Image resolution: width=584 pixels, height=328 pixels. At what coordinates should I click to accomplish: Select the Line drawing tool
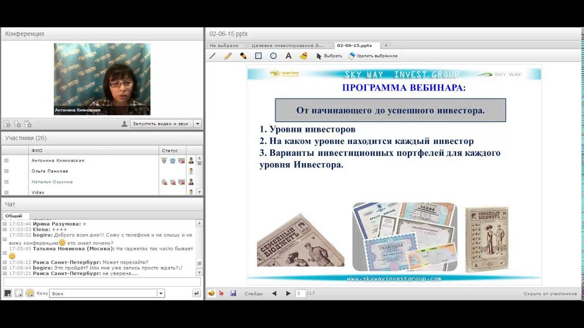tap(213, 56)
